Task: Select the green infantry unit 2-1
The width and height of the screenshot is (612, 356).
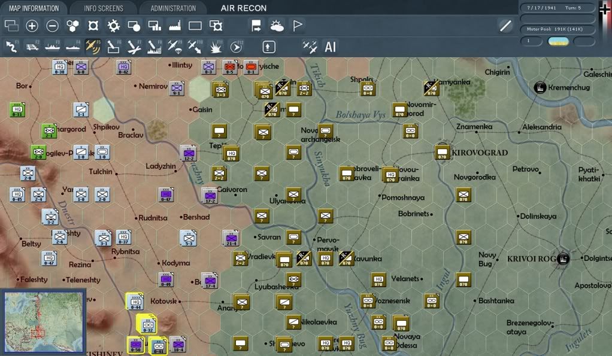Action: [x=49, y=131]
